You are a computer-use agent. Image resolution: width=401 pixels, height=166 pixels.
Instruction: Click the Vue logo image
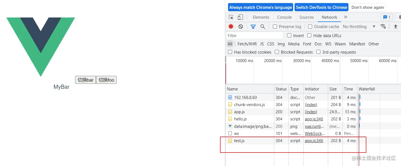coord(41,47)
